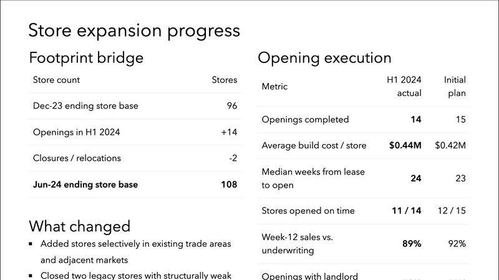Click the 89% week-12 sales value
Screen dimensions: 499x280
coord(412,244)
